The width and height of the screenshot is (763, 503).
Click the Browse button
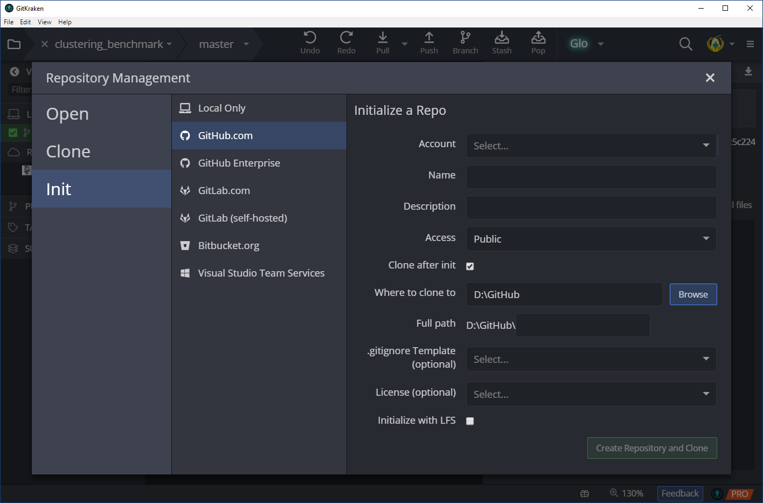(693, 294)
